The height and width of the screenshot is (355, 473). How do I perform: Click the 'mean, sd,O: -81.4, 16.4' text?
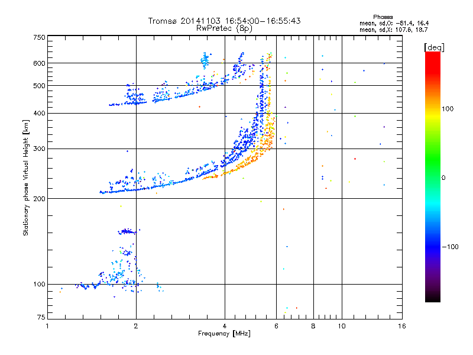point(394,23)
